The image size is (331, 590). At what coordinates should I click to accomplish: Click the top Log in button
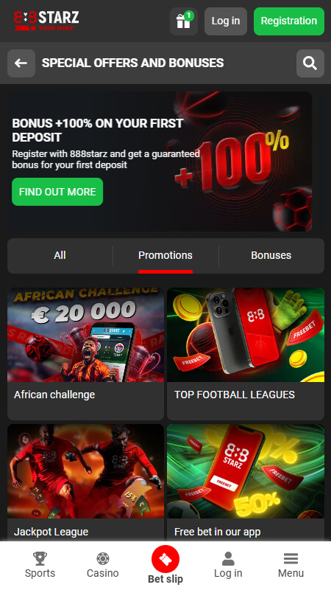click(226, 21)
